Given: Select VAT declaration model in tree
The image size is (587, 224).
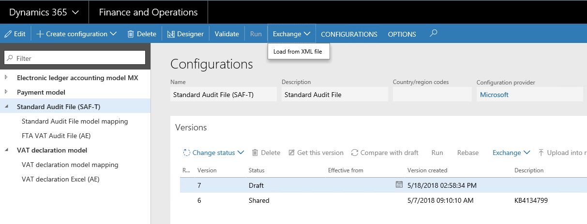Looking at the screenshot, I should click(x=52, y=150).
